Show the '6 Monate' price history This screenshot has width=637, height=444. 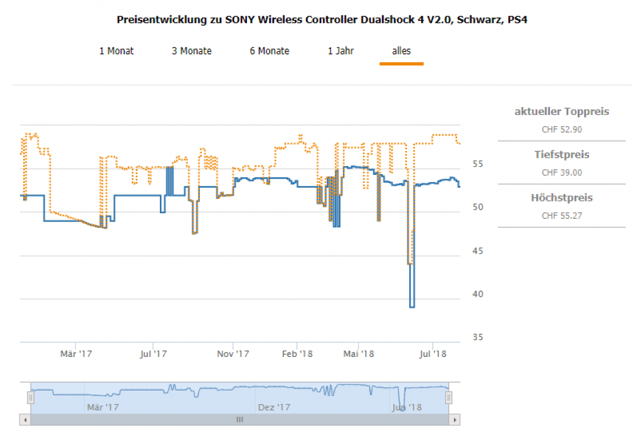[x=269, y=51]
